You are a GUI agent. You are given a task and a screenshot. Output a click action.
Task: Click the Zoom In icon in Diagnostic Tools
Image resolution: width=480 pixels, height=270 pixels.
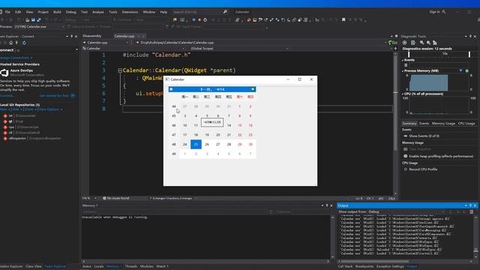click(421, 43)
